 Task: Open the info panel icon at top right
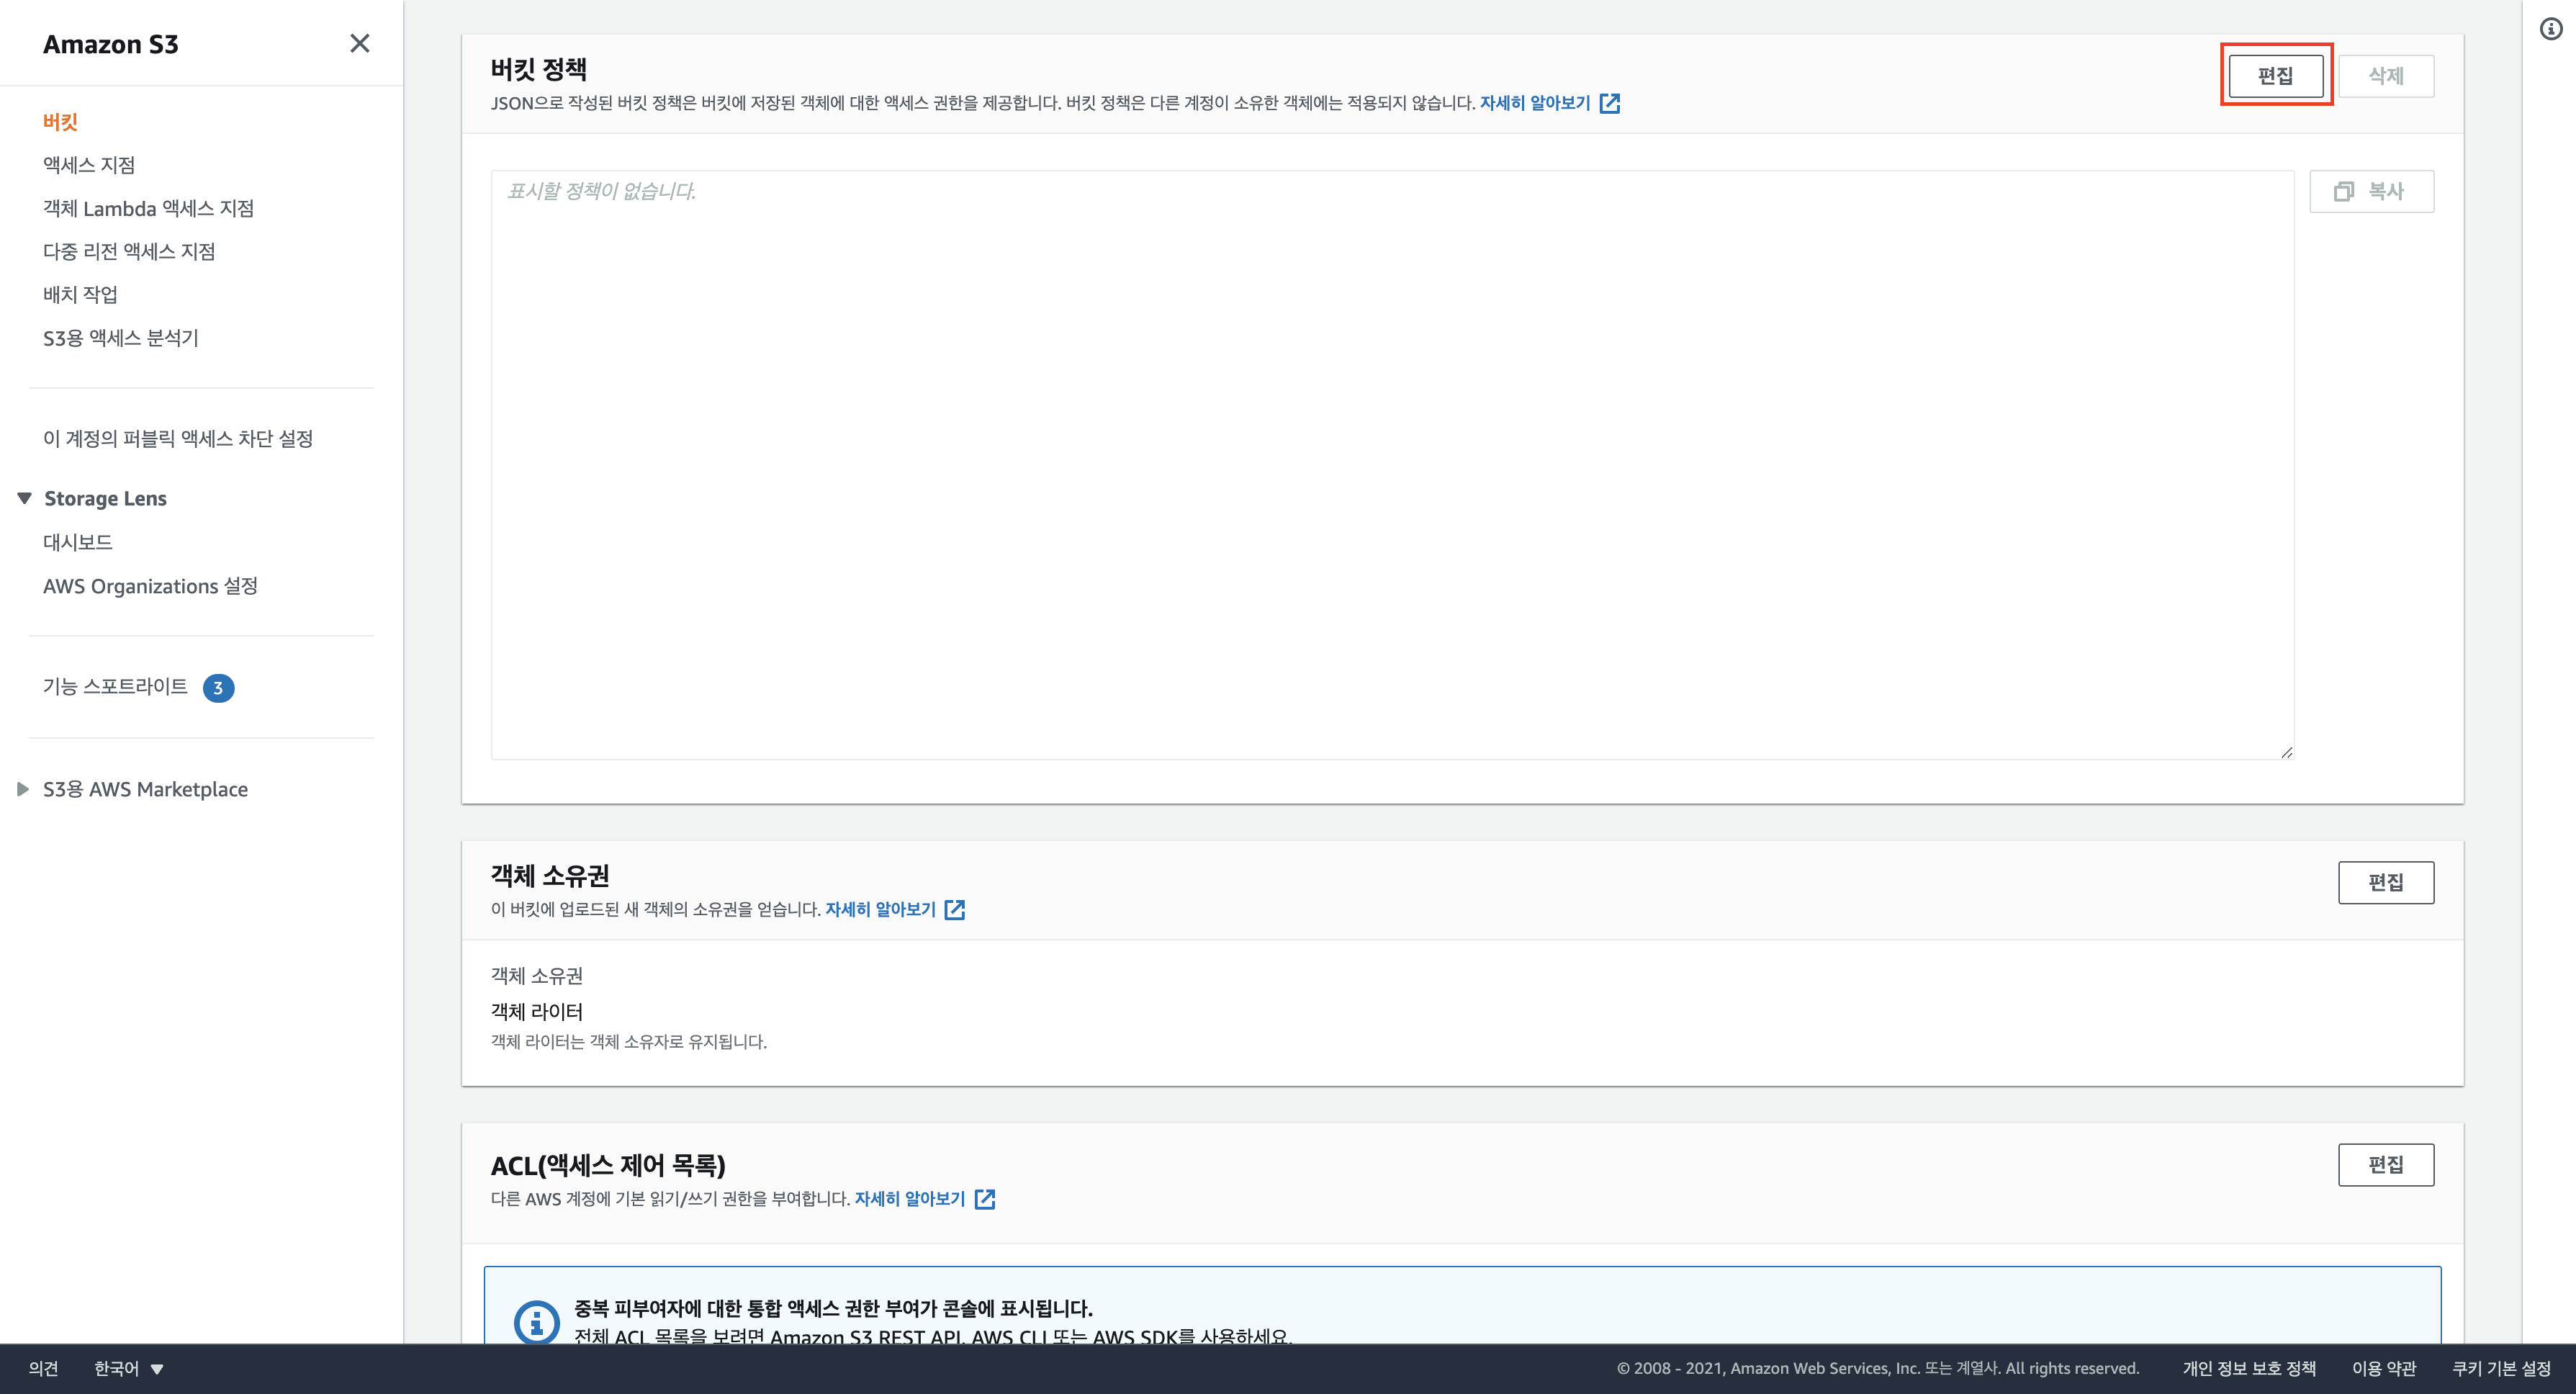2551,29
